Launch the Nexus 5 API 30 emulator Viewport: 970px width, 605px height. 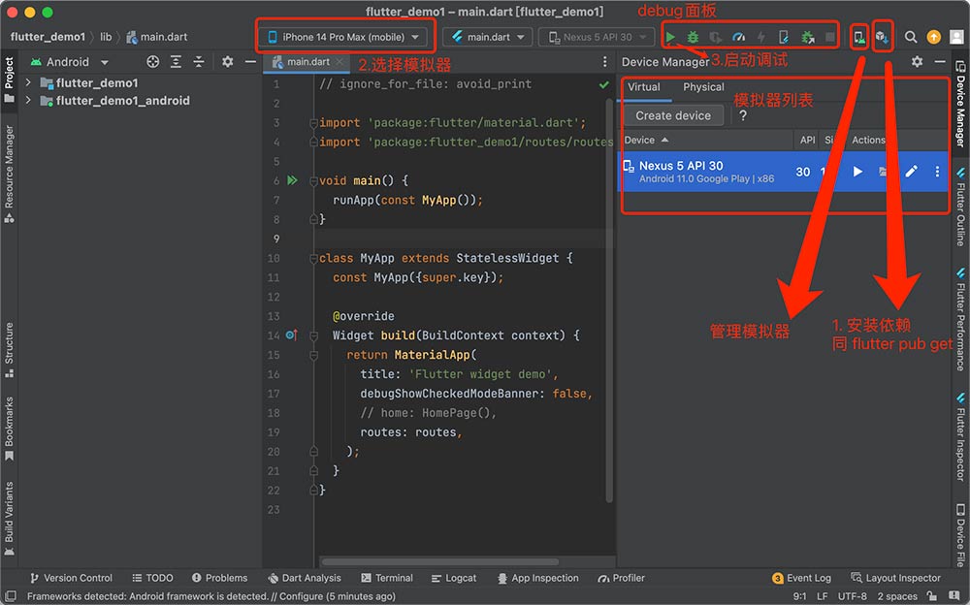(857, 172)
